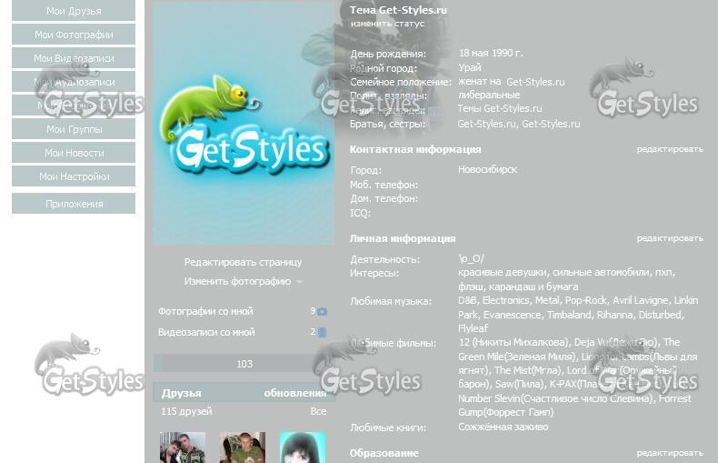Select Мои Новости in the left menu
Viewport: 727px width, 463px height.
[74, 154]
